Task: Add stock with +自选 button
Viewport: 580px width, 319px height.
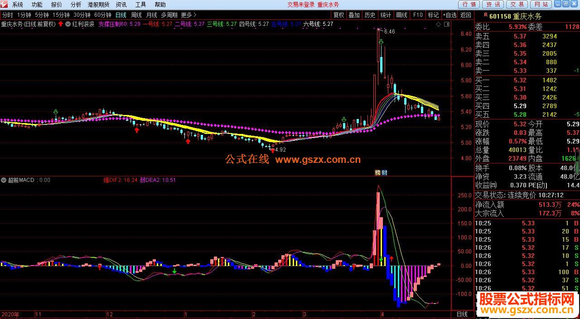Action: 449,14
